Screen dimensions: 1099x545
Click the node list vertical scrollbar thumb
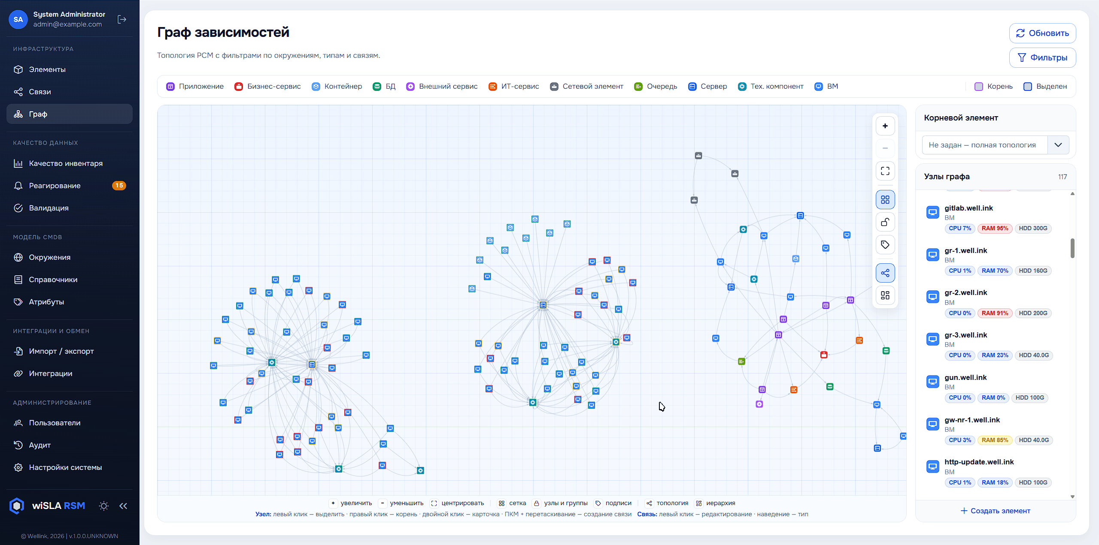[1072, 248]
